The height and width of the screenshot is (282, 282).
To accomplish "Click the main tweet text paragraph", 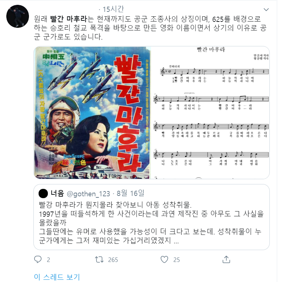I will coord(150,28).
